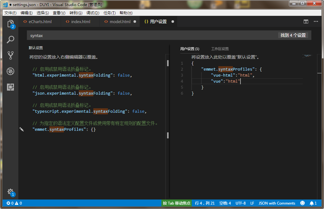Open the Extensions view in the activity bar
324x209 pixels.
pos(10,87)
